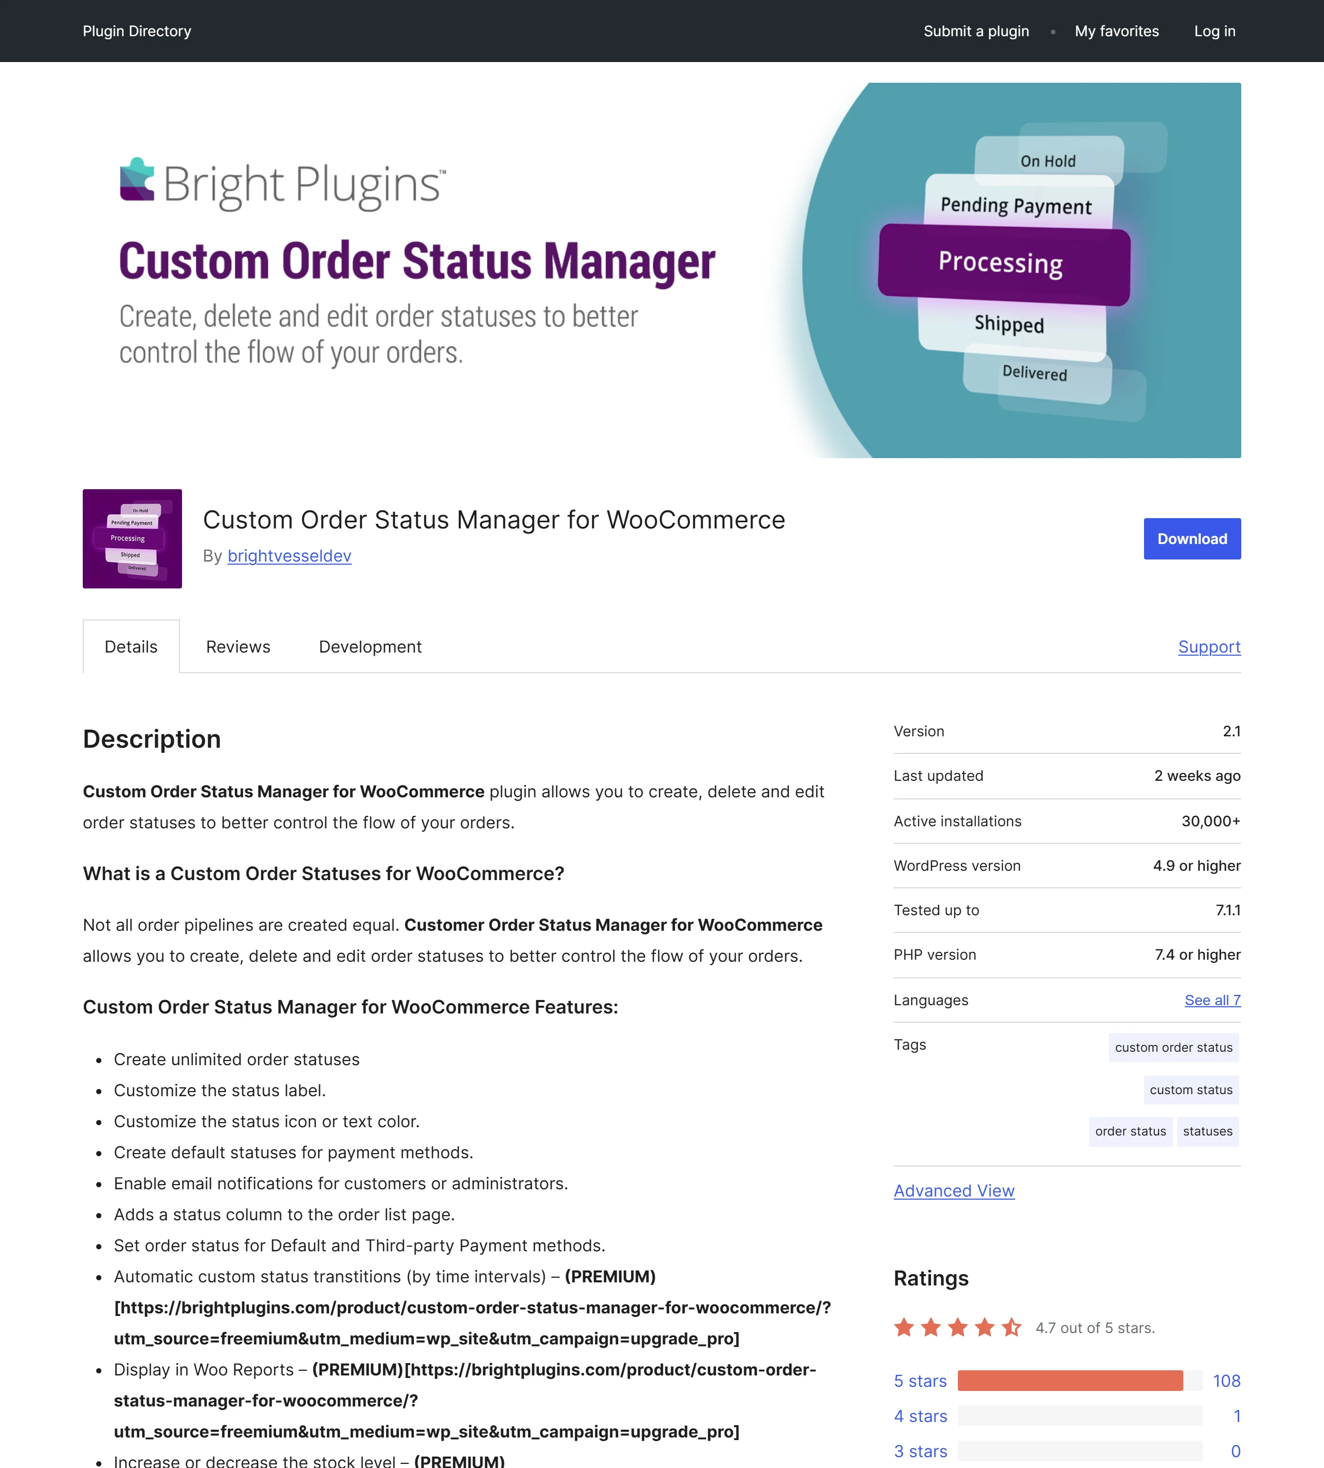Click the 108 five-star count
The width and height of the screenshot is (1324, 1468).
[1227, 1381]
